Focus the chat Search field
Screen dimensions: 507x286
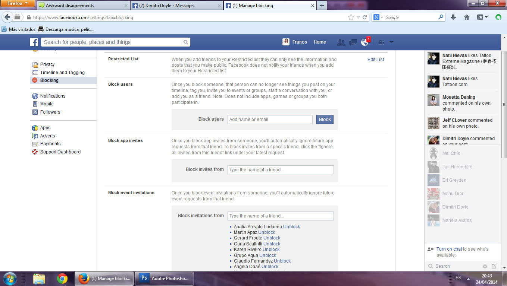(x=454, y=266)
